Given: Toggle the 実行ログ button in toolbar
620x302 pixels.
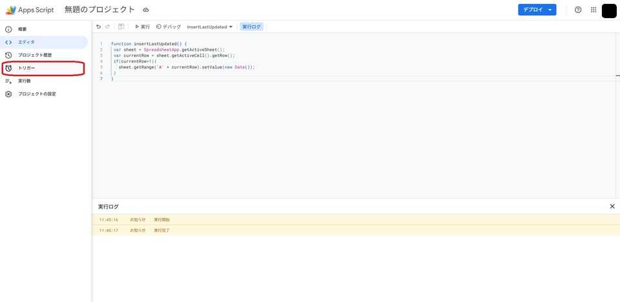Looking at the screenshot, I should point(251,27).
